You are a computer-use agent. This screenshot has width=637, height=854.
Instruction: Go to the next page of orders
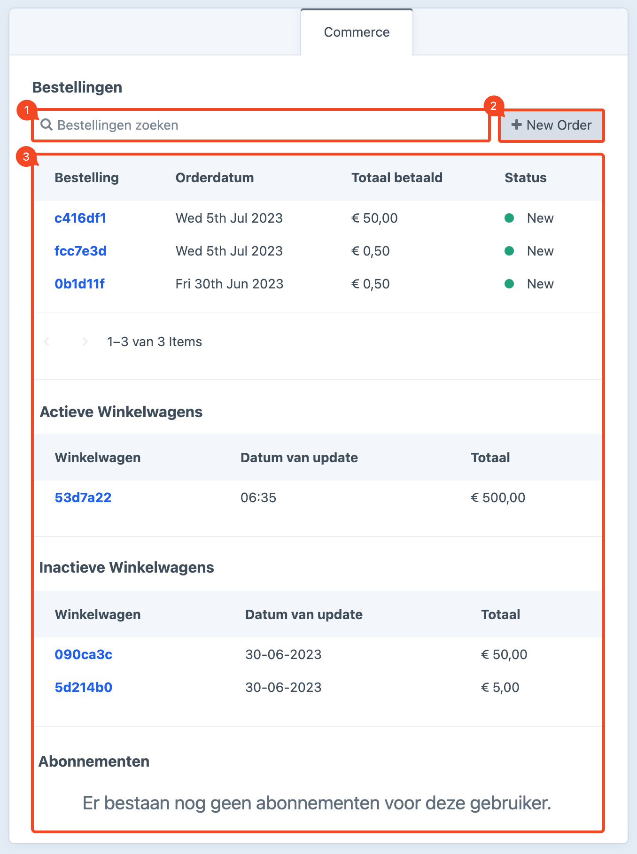pos(85,342)
